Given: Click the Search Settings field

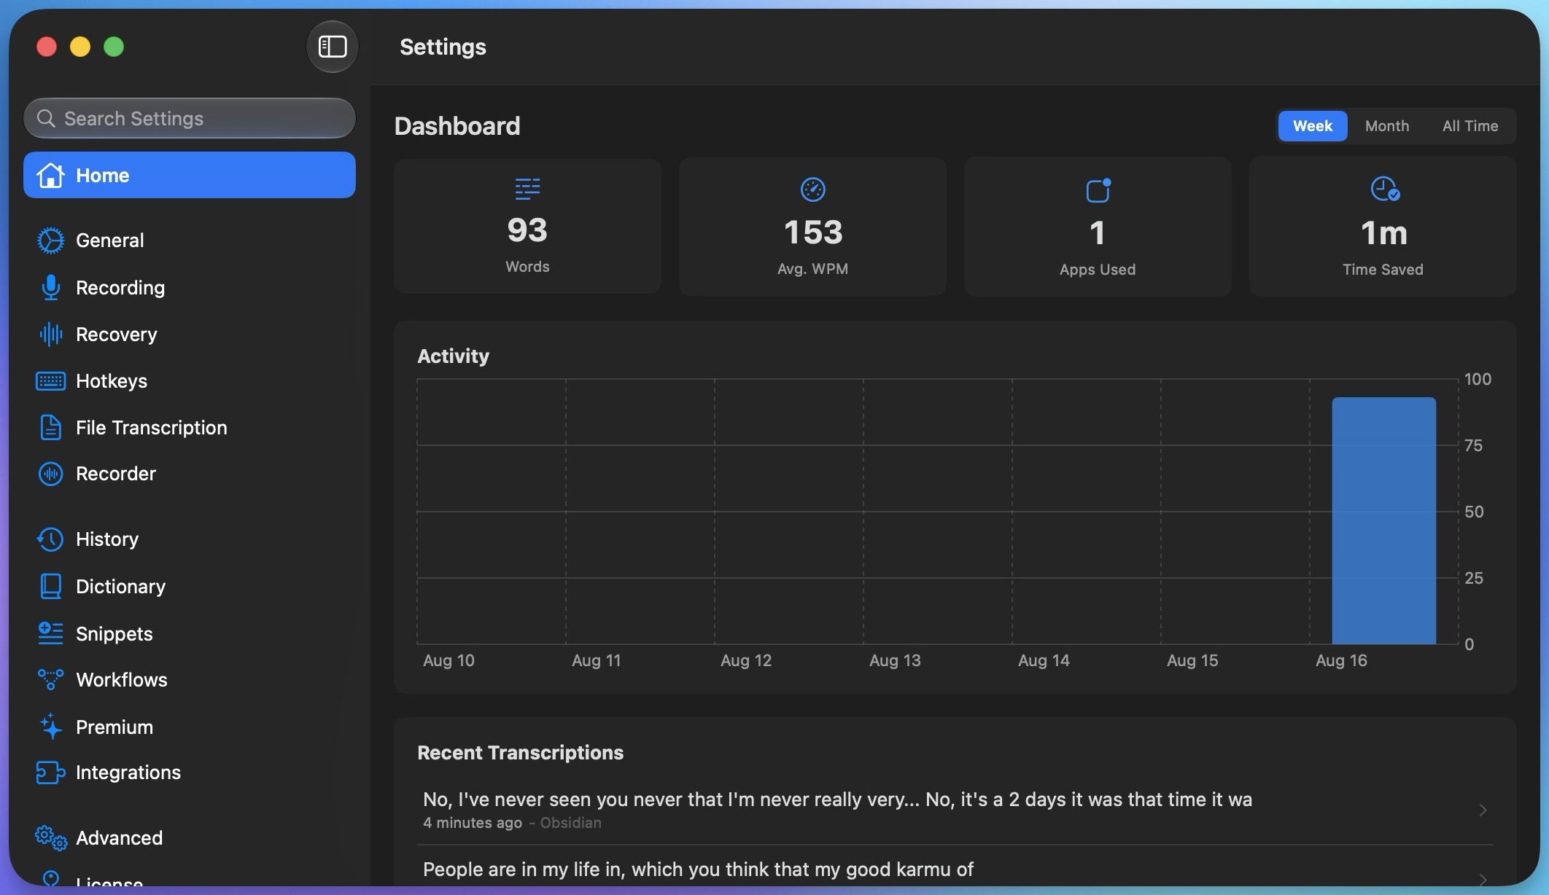Looking at the screenshot, I should (190, 118).
